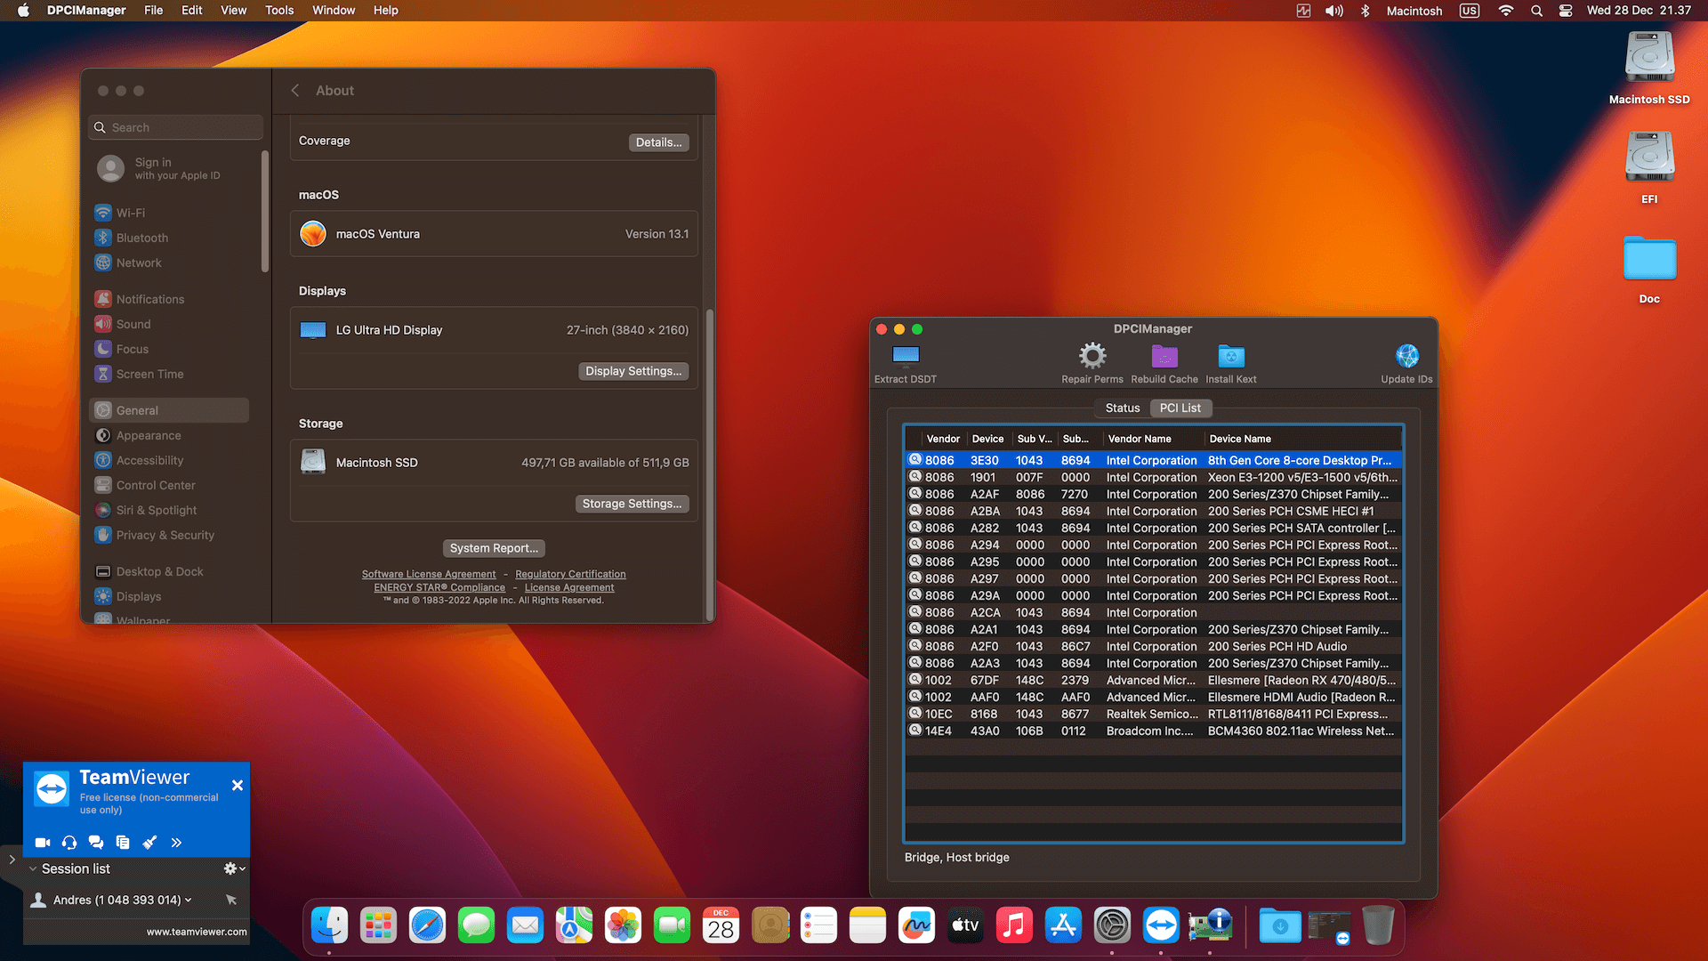Open App Store from the Dock
1708x961 pixels.
(1063, 925)
